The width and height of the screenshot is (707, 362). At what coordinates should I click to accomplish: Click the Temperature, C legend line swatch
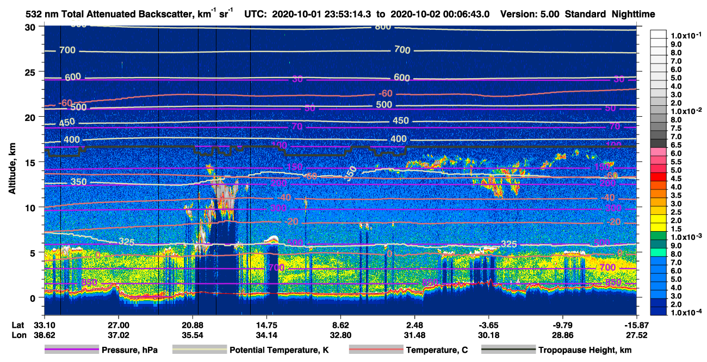pos(376,350)
